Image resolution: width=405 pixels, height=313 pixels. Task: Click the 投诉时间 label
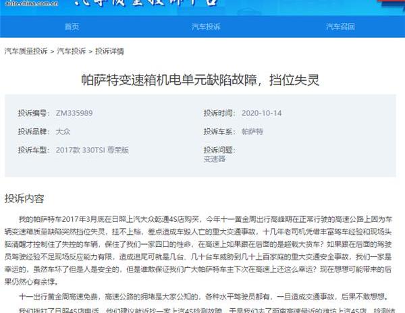point(218,113)
